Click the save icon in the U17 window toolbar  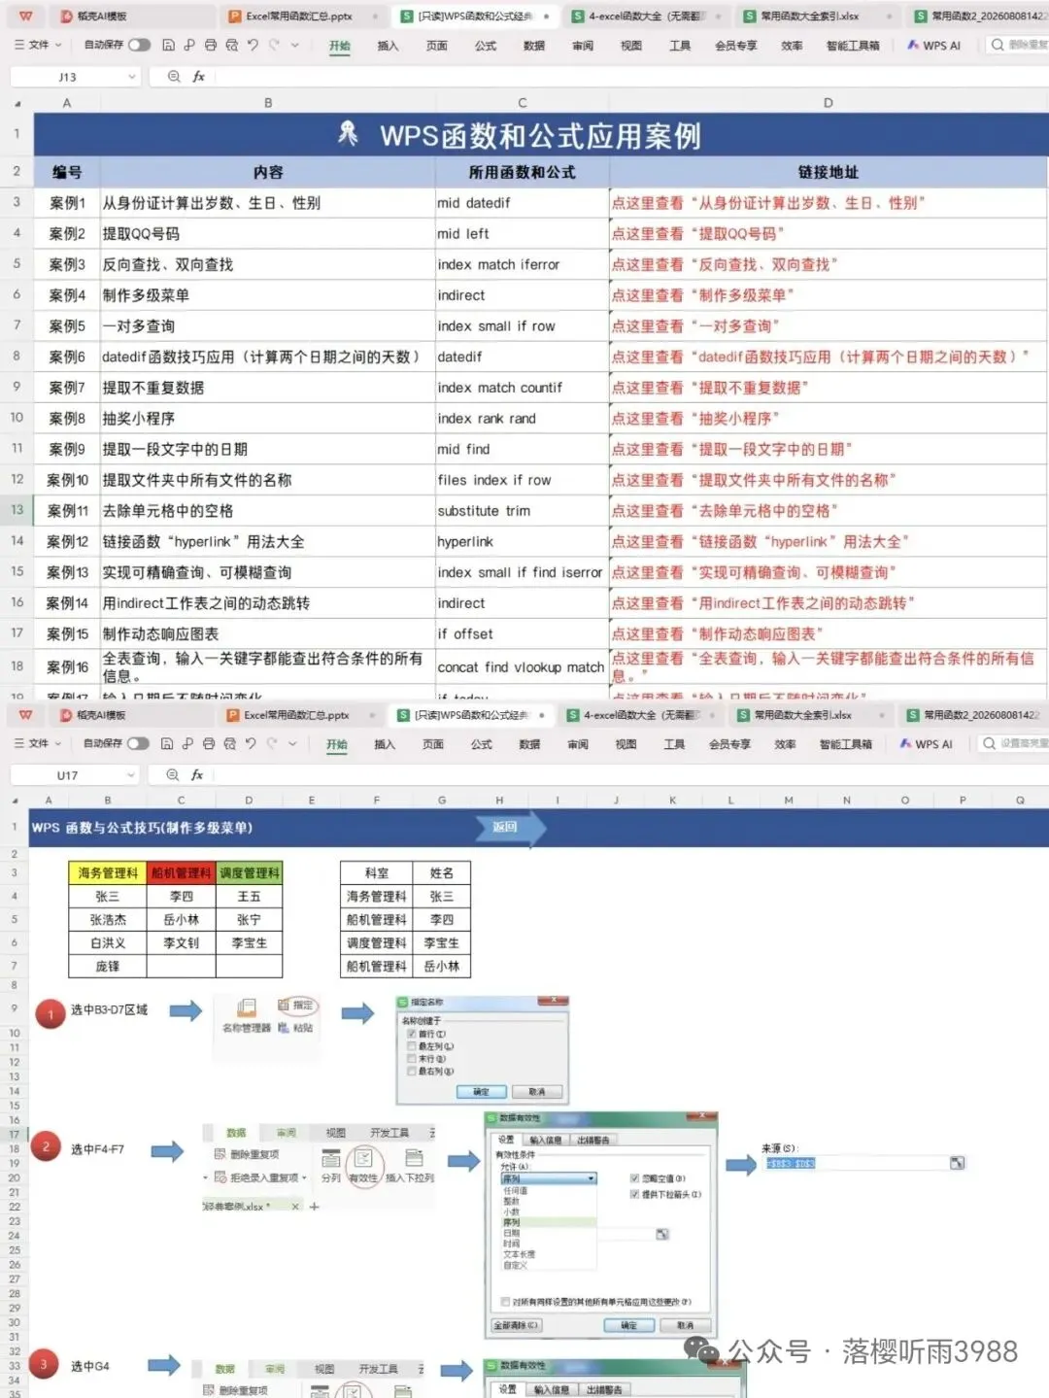coord(167,743)
